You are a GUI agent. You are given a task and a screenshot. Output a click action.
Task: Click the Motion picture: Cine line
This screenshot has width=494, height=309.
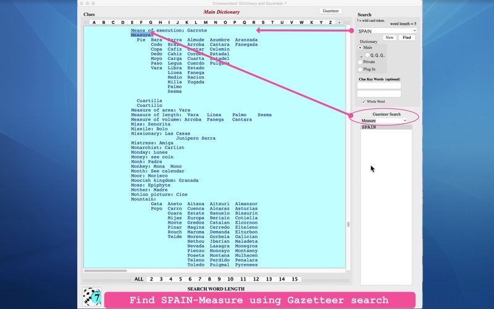[x=159, y=195]
